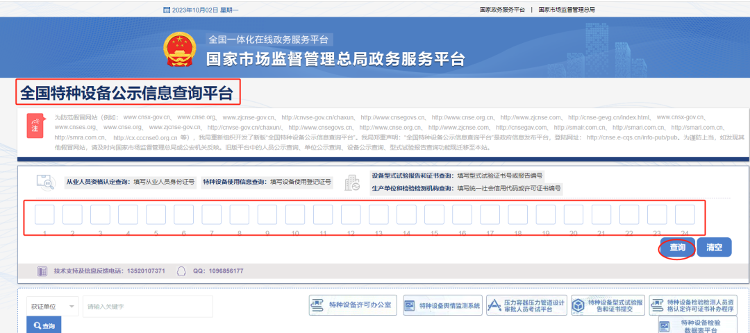Select character box numbered 24
The image size is (750, 333).
(x=685, y=215)
